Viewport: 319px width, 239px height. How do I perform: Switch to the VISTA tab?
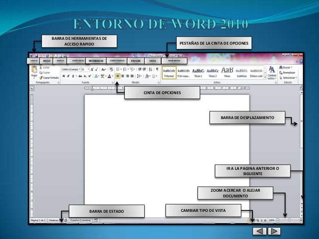[152, 61]
